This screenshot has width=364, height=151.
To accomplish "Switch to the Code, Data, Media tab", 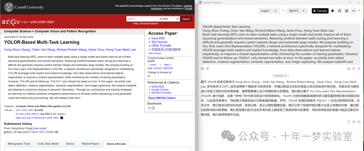I will click(x=48, y=144).
